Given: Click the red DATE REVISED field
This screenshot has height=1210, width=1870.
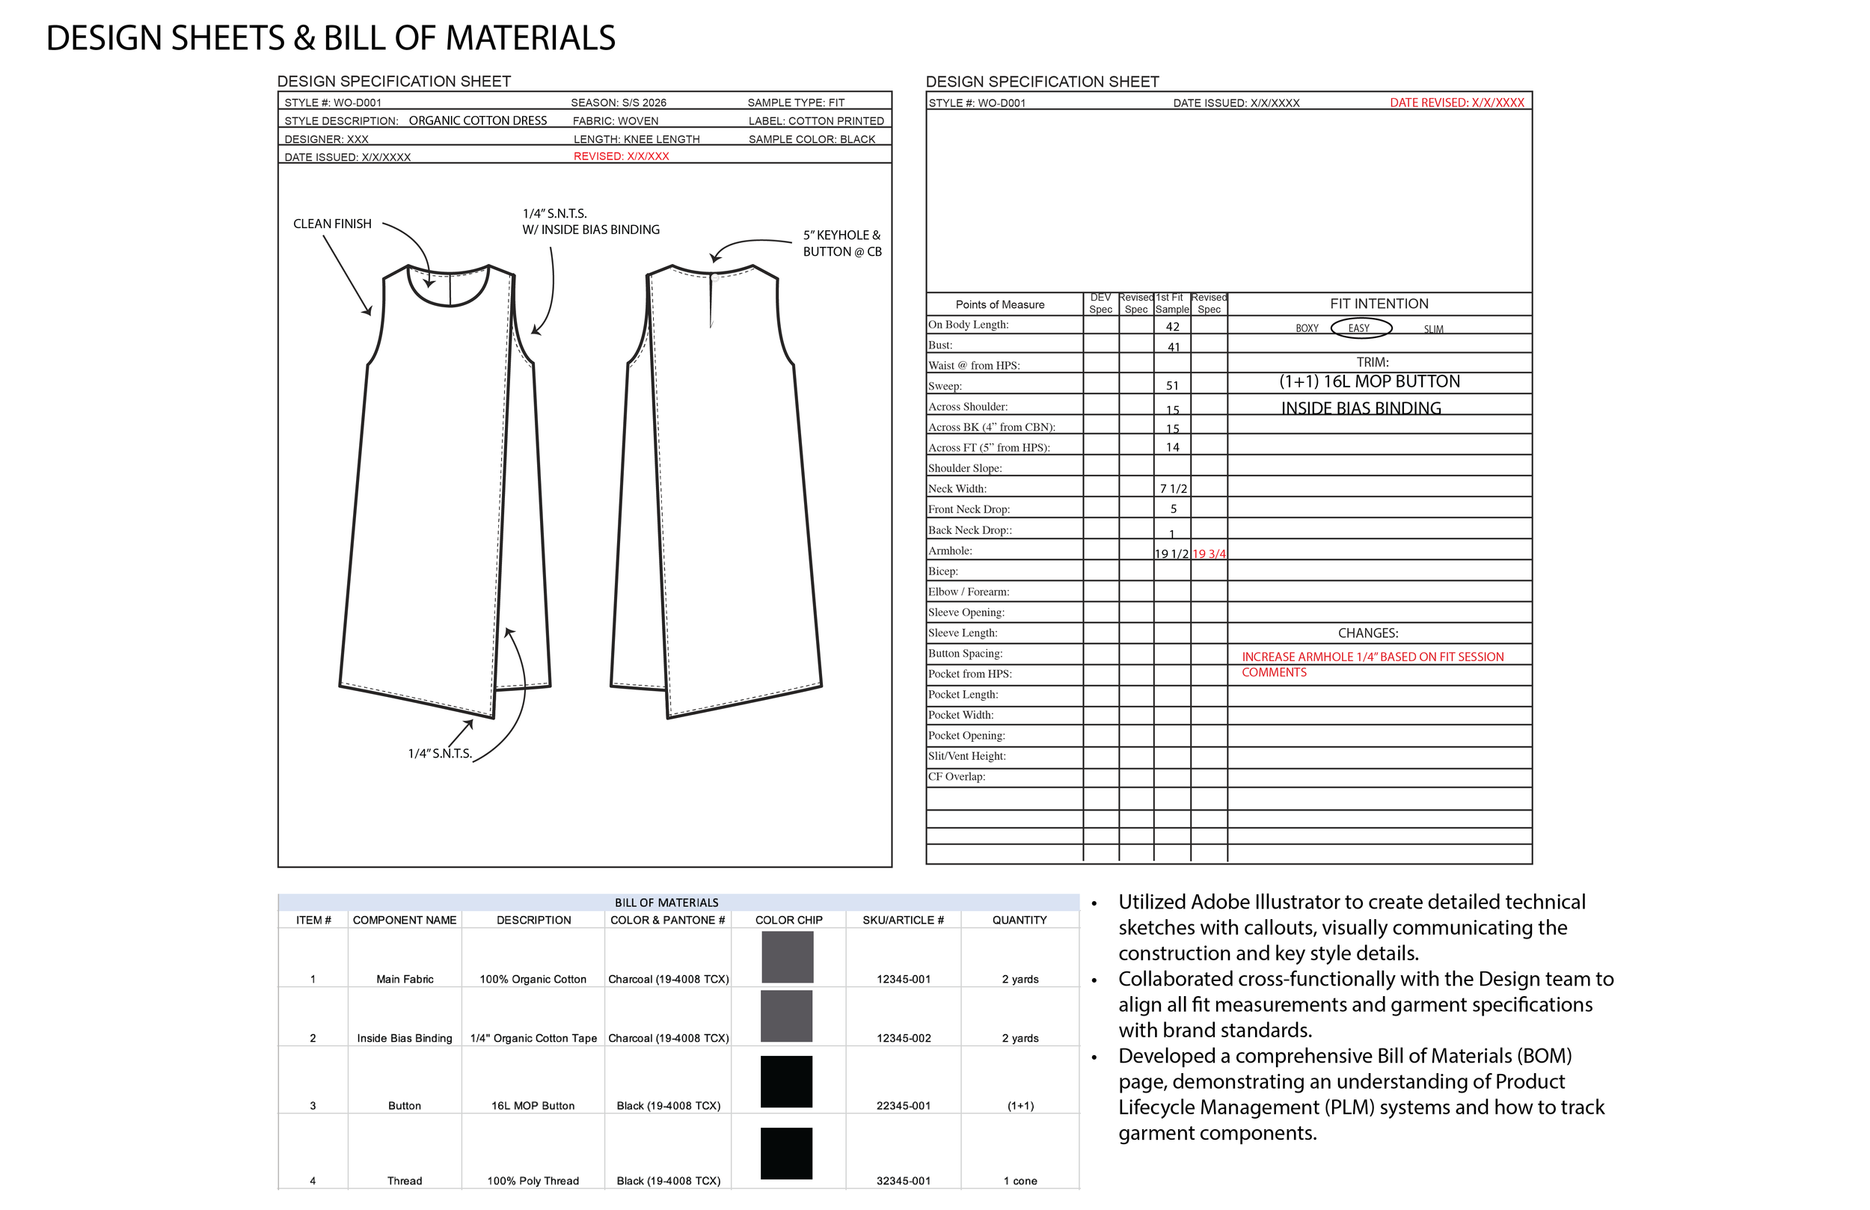Looking at the screenshot, I should coord(1456,103).
